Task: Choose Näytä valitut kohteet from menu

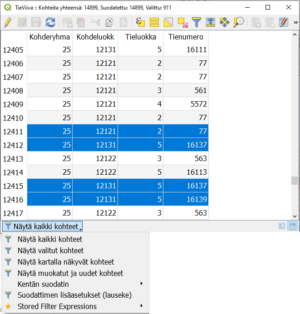Action: point(50,250)
